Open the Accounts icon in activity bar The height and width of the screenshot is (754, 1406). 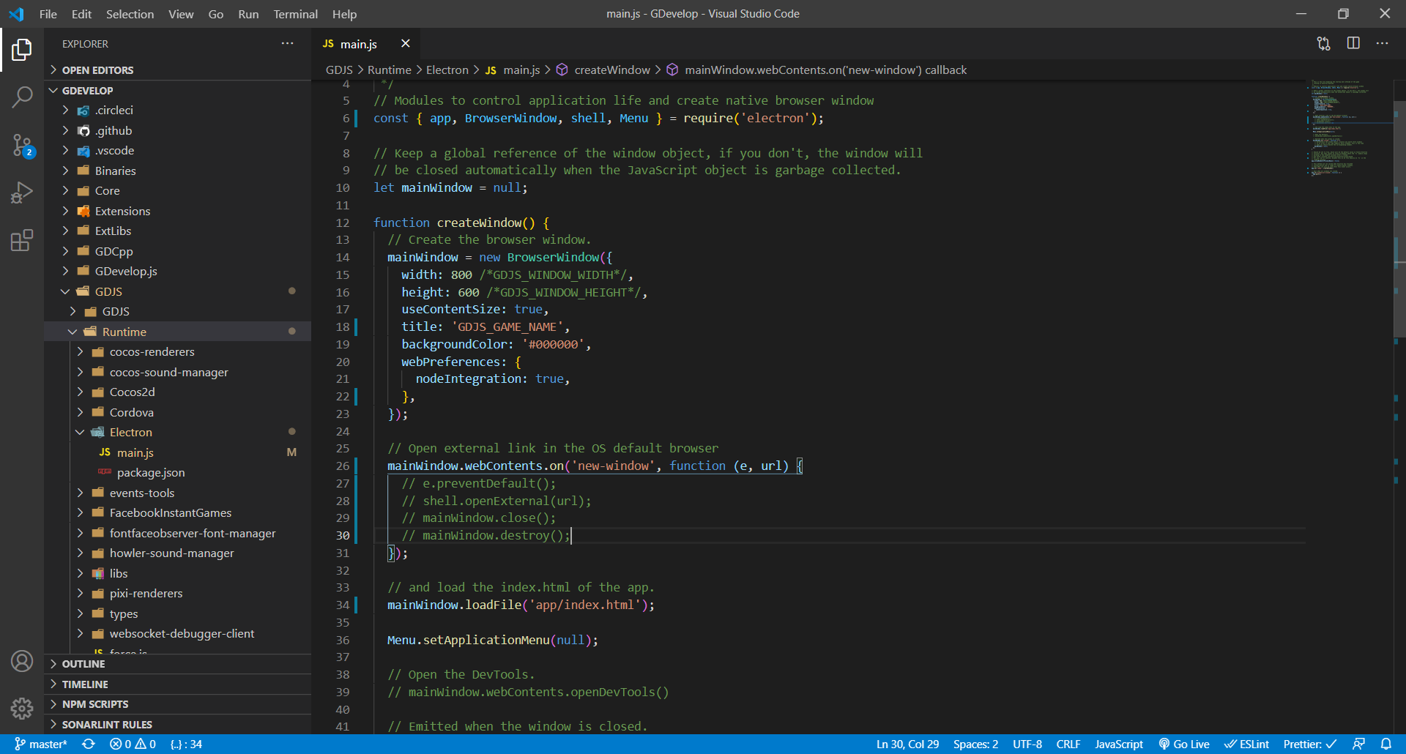[22, 661]
